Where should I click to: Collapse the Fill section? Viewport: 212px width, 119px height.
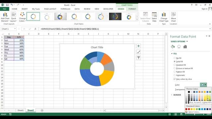(x=172, y=54)
